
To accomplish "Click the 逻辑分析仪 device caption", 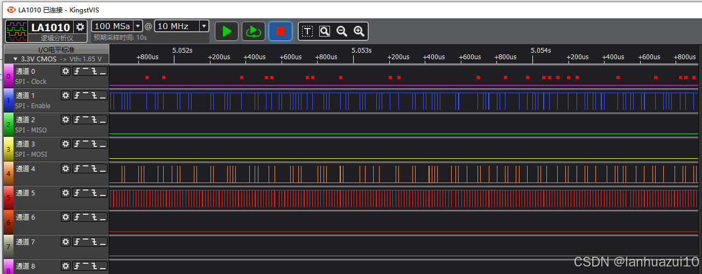I will pos(57,38).
